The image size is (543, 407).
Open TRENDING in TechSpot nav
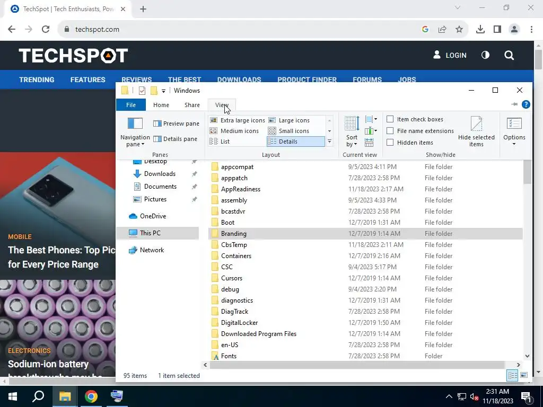(x=37, y=79)
